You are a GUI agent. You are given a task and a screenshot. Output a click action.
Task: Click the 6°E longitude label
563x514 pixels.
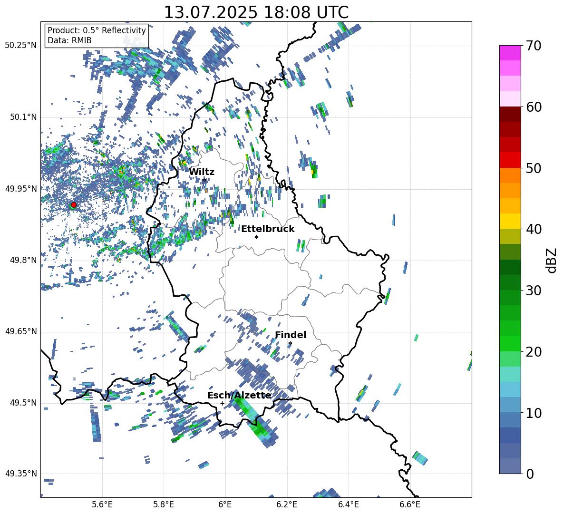tap(225, 504)
